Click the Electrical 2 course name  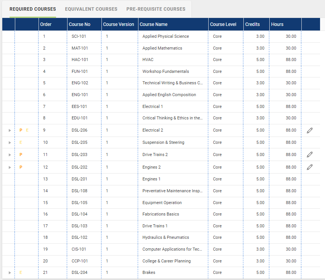[x=153, y=130]
